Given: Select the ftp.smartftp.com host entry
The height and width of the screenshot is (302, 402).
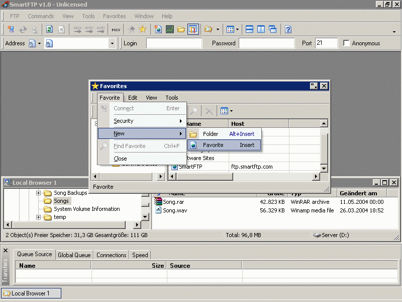Looking at the screenshot, I should pyautogui.click(x=252, y=167).
